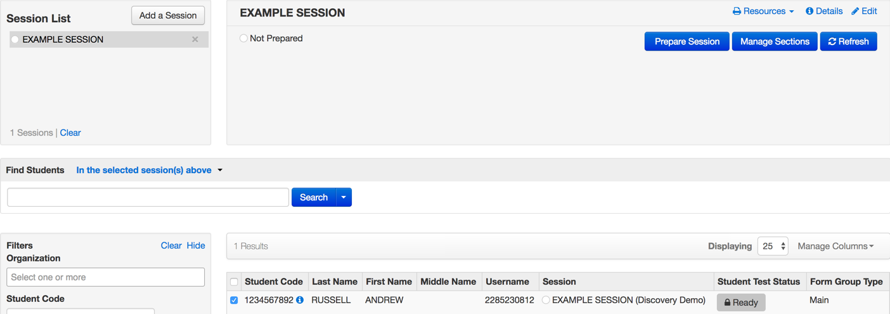Open the Manage Columns dropdown
The image size is (890, 314).
point(835,246)
